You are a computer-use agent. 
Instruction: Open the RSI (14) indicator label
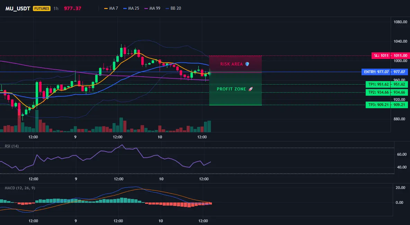click(x=12, y=146)
